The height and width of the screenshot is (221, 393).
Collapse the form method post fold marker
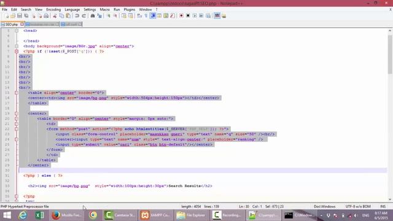pyautogui.click(x=17, y=129)
